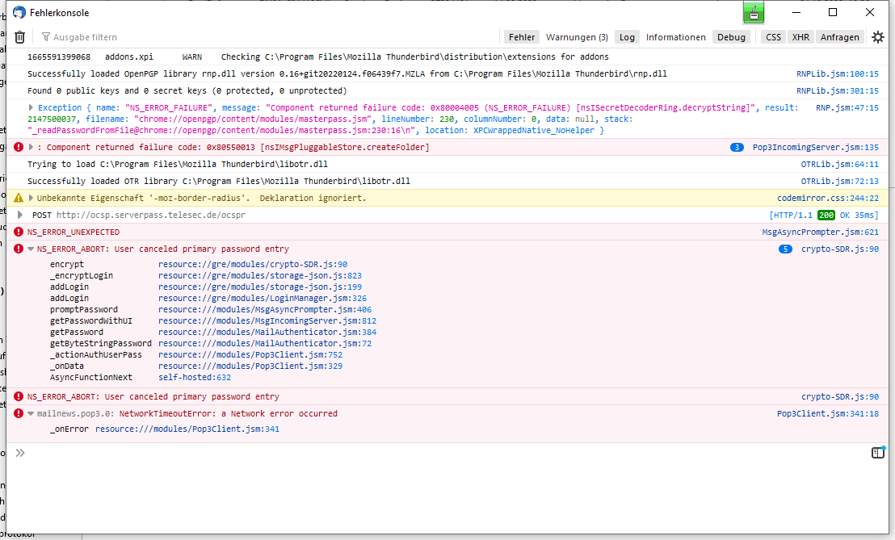Toggle the CSS filter button
Image resolution: width=895 pixels, height=540 pixels.
[x=773, y=37]
